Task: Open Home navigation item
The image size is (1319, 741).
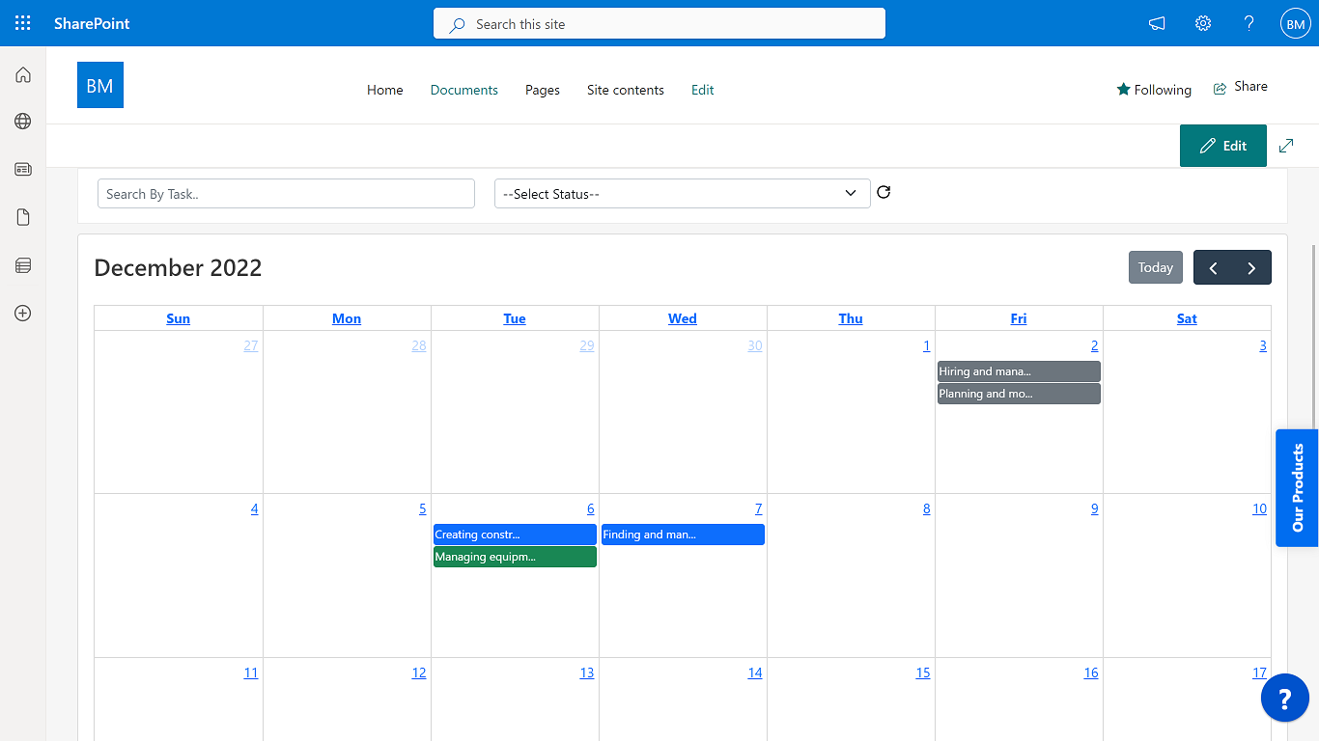Action: [x=385, y=90]
